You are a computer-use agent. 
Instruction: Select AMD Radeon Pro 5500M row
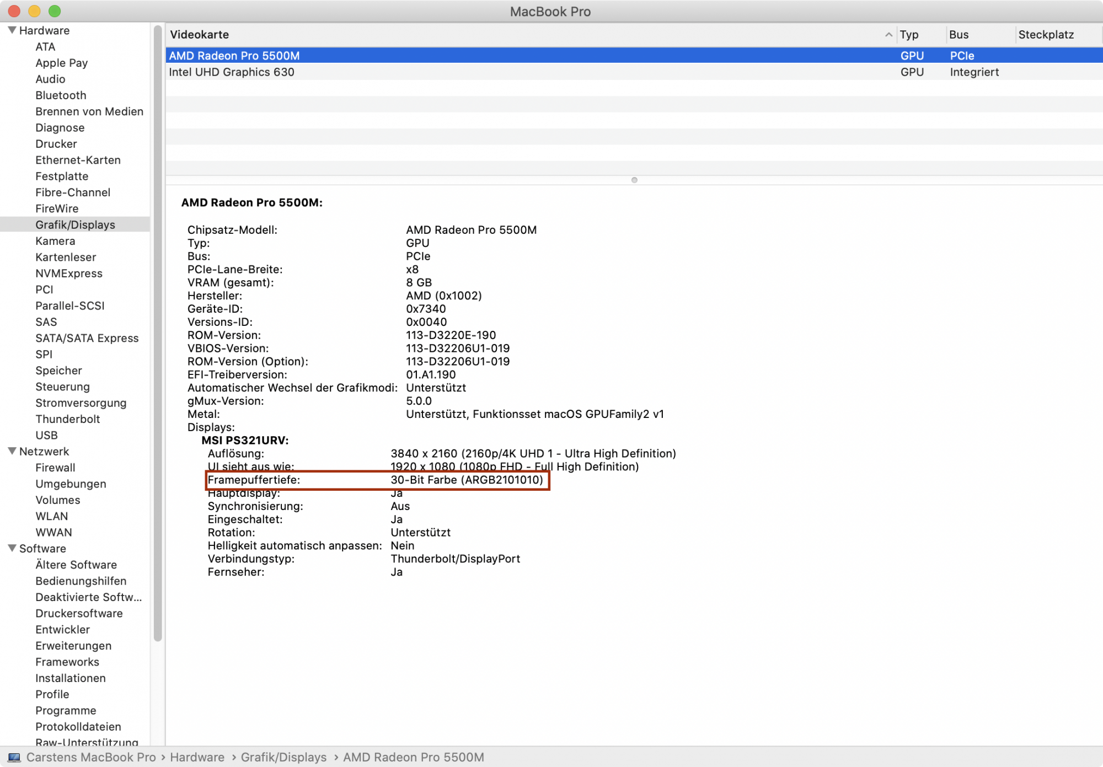coord(234,56)
